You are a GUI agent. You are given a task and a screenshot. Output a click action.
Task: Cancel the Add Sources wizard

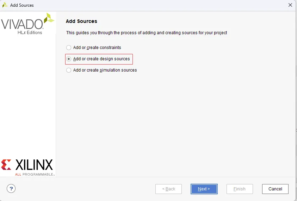point(275,189)
